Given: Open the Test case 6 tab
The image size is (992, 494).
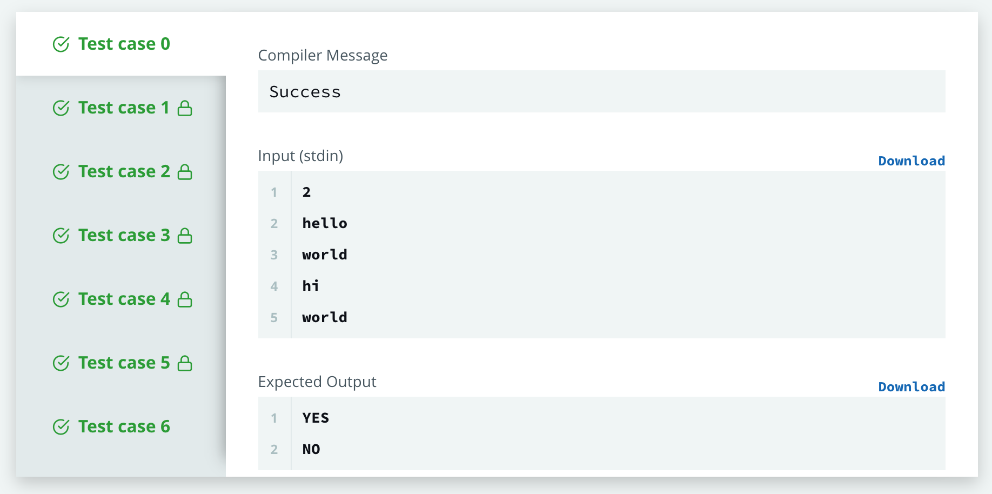Looking at the screenshot, I should 124,426.
